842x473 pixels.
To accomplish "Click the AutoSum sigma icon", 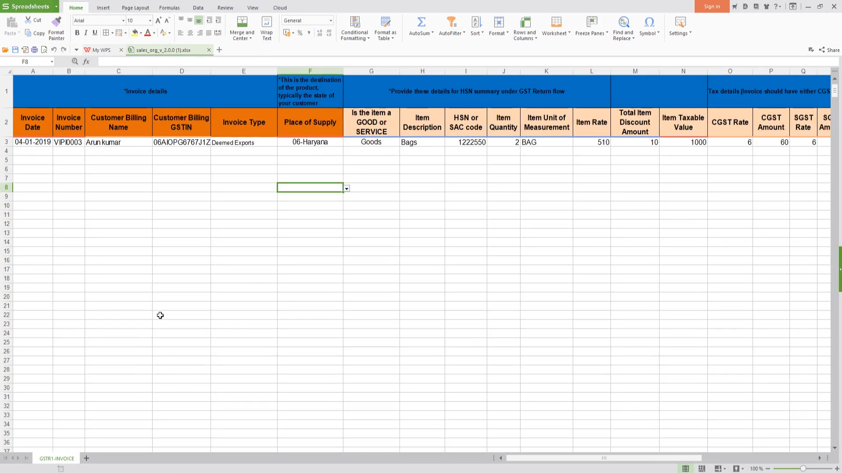I will pyautogui.click(x=421, y=22).
